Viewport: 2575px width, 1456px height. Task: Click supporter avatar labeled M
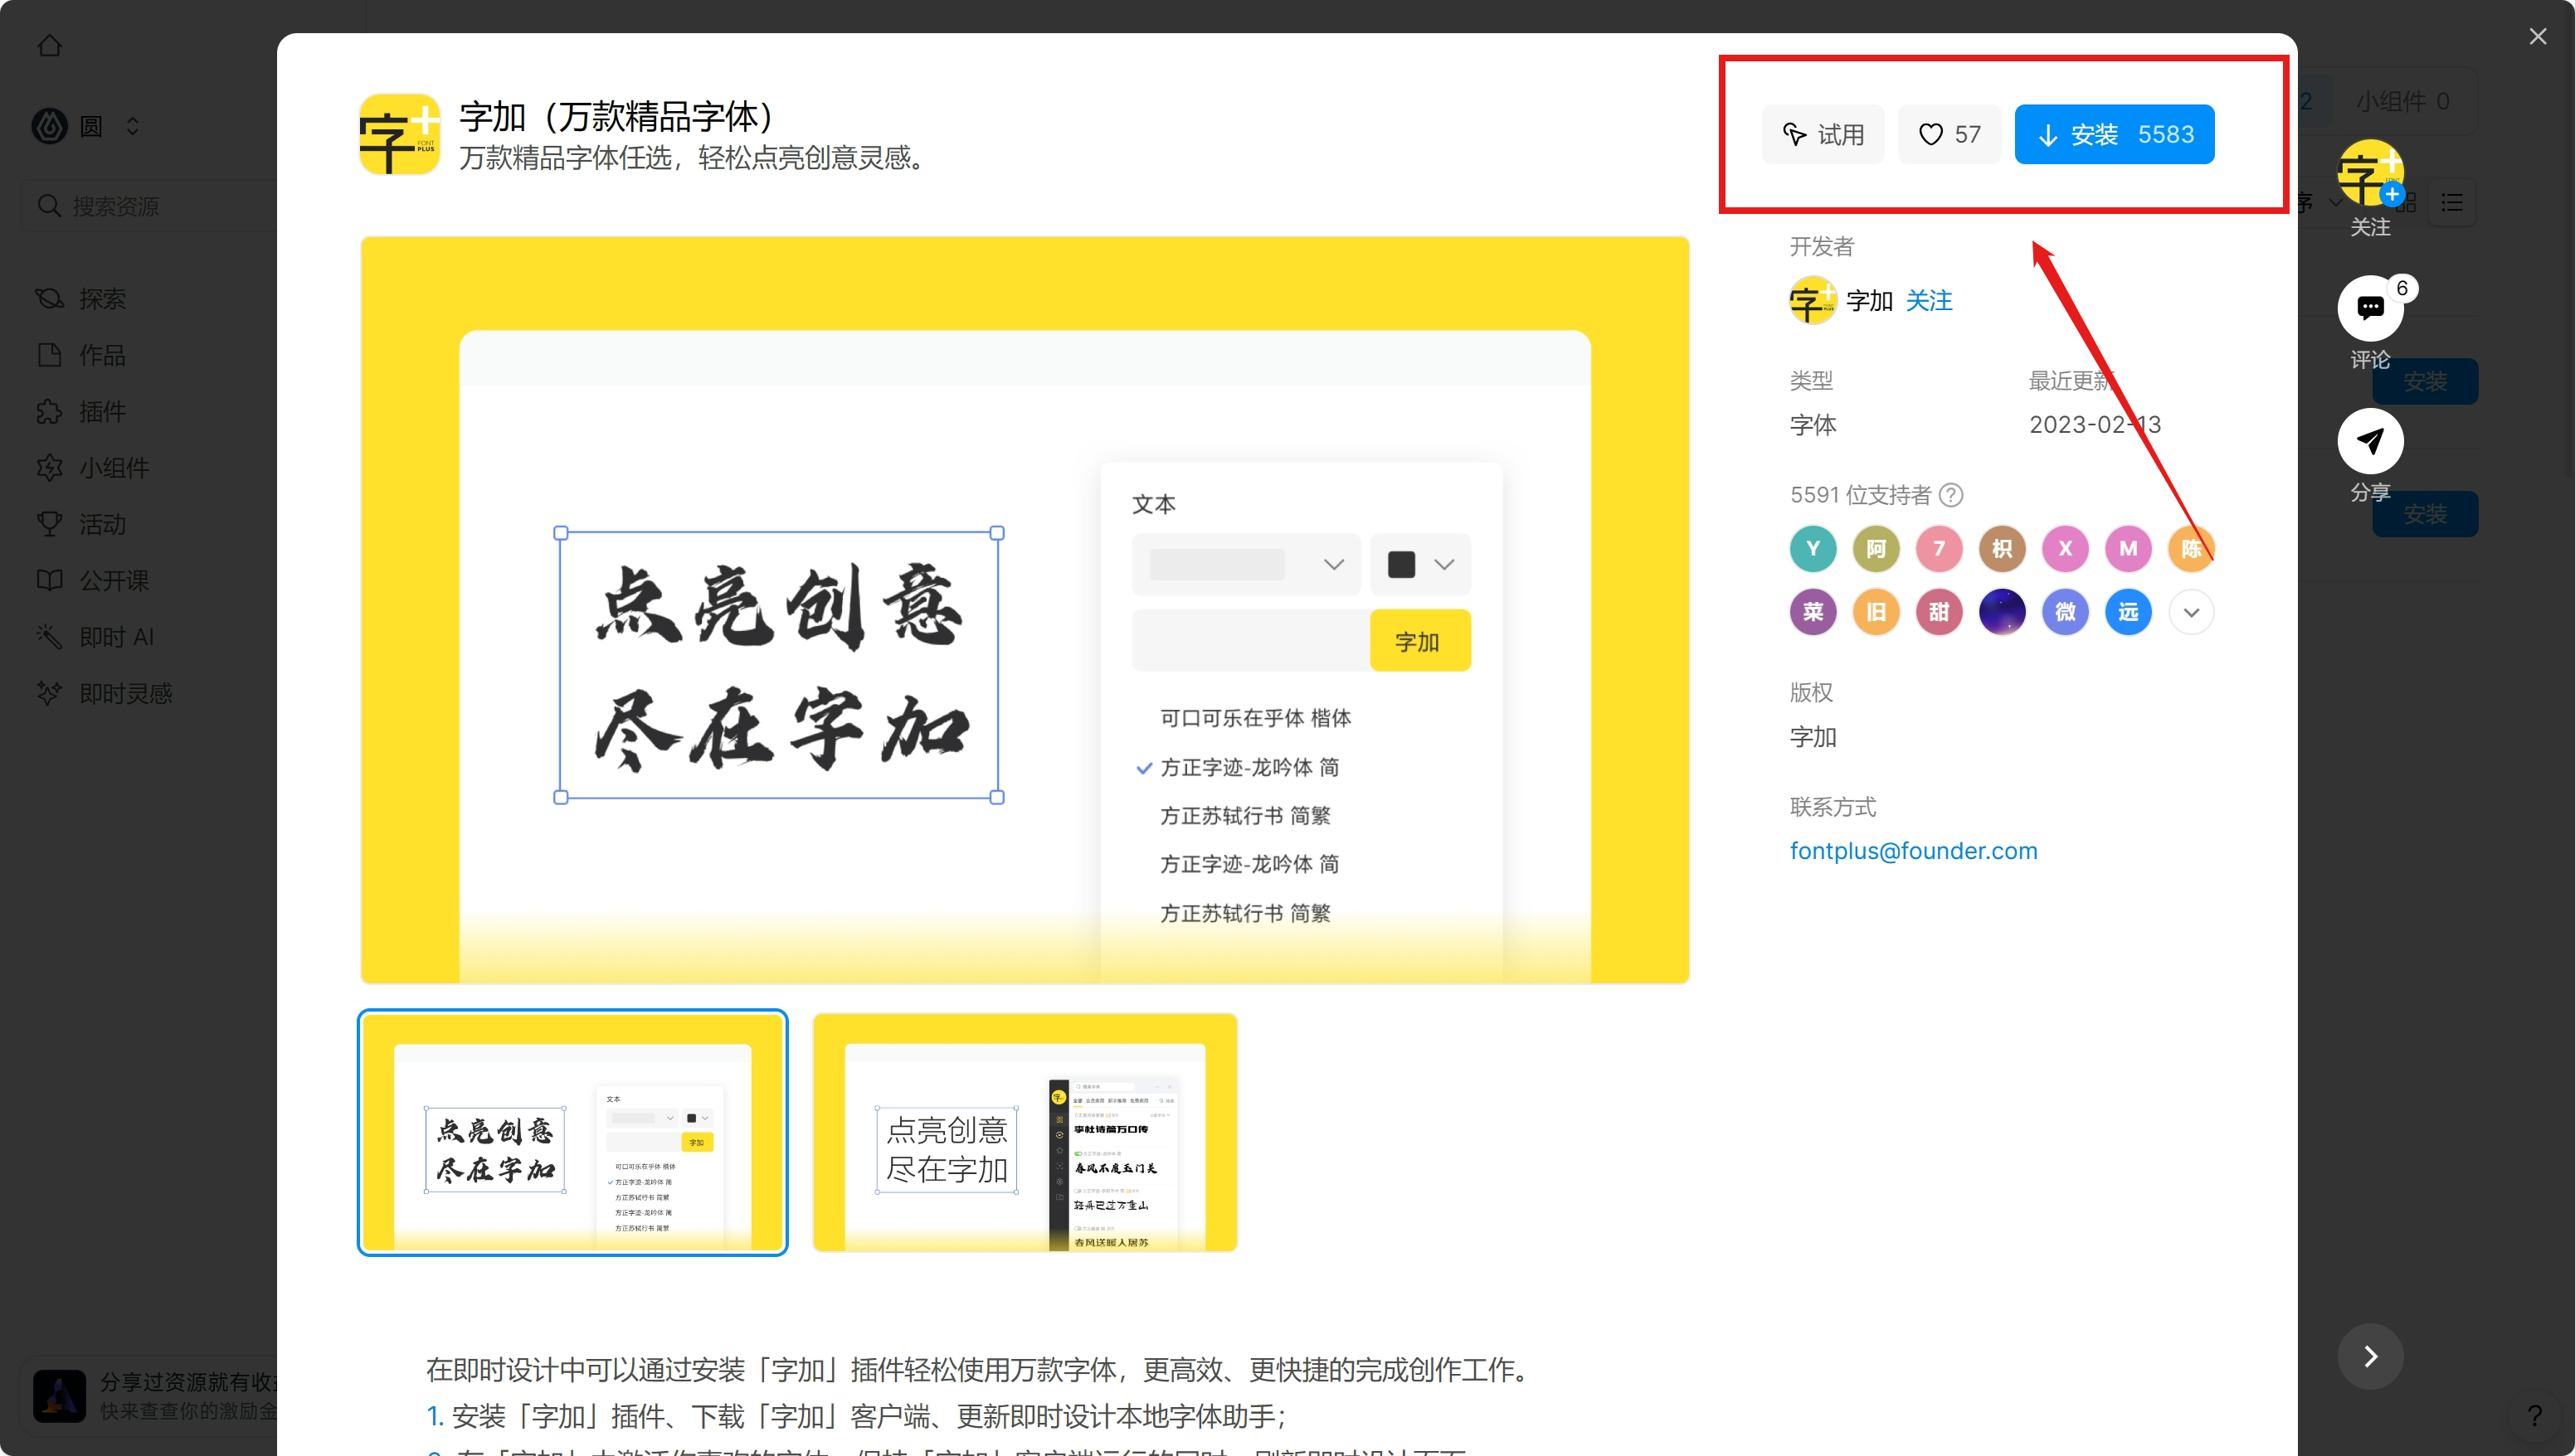click(2128, 549)
